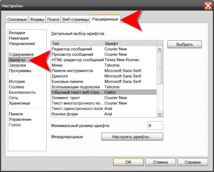Viewport: 214px width, 172px height.
Task: Click the font list scroll up arrow
Action: click(160, 49)
